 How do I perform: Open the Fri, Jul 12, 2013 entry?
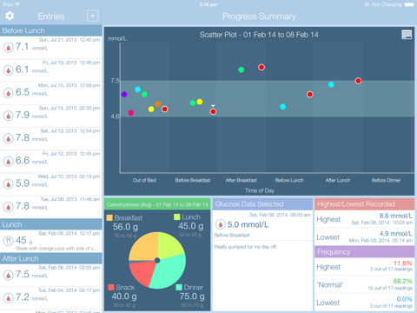51,162
